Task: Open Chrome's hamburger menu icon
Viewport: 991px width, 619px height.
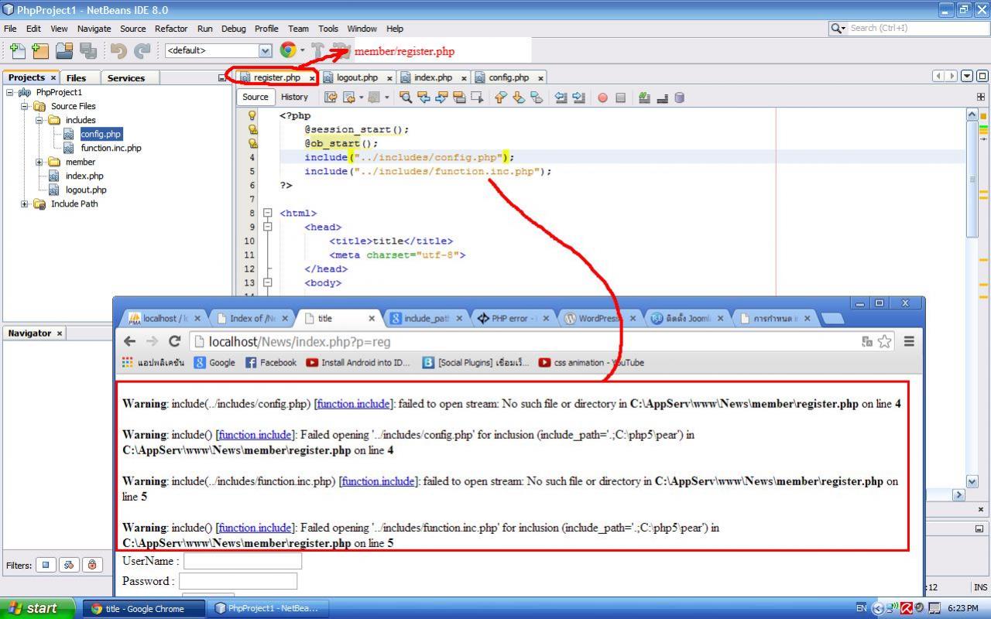Action: [x=909, y=341]
